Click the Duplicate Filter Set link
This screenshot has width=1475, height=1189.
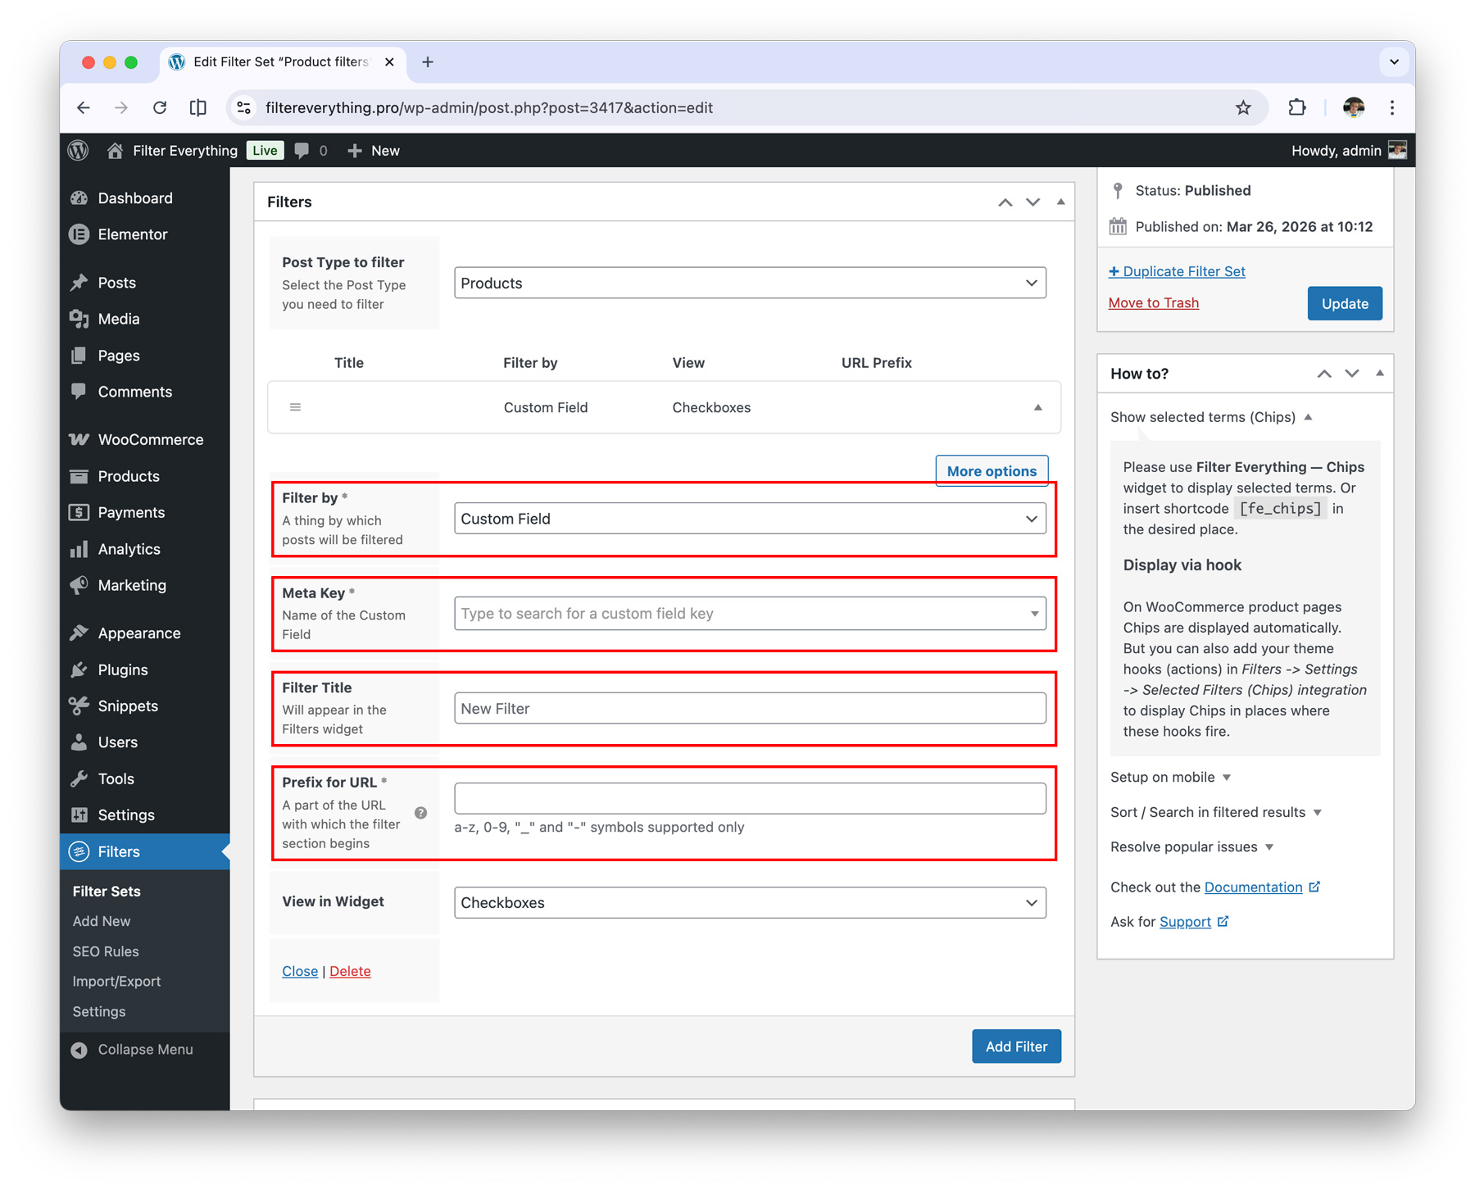1177,271
